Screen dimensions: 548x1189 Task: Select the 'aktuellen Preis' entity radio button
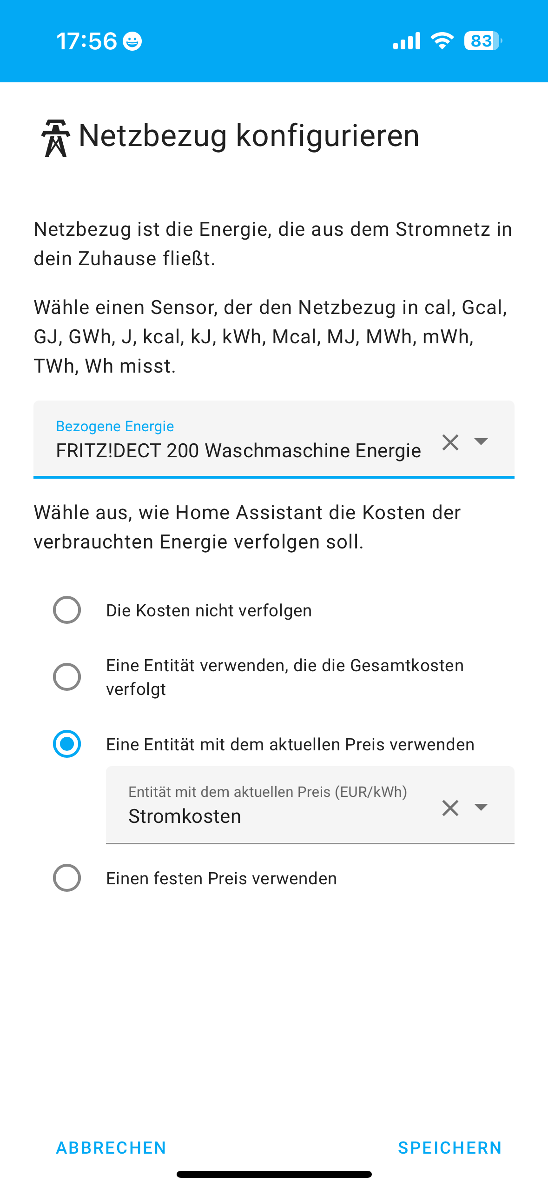(x=67, y=744)
